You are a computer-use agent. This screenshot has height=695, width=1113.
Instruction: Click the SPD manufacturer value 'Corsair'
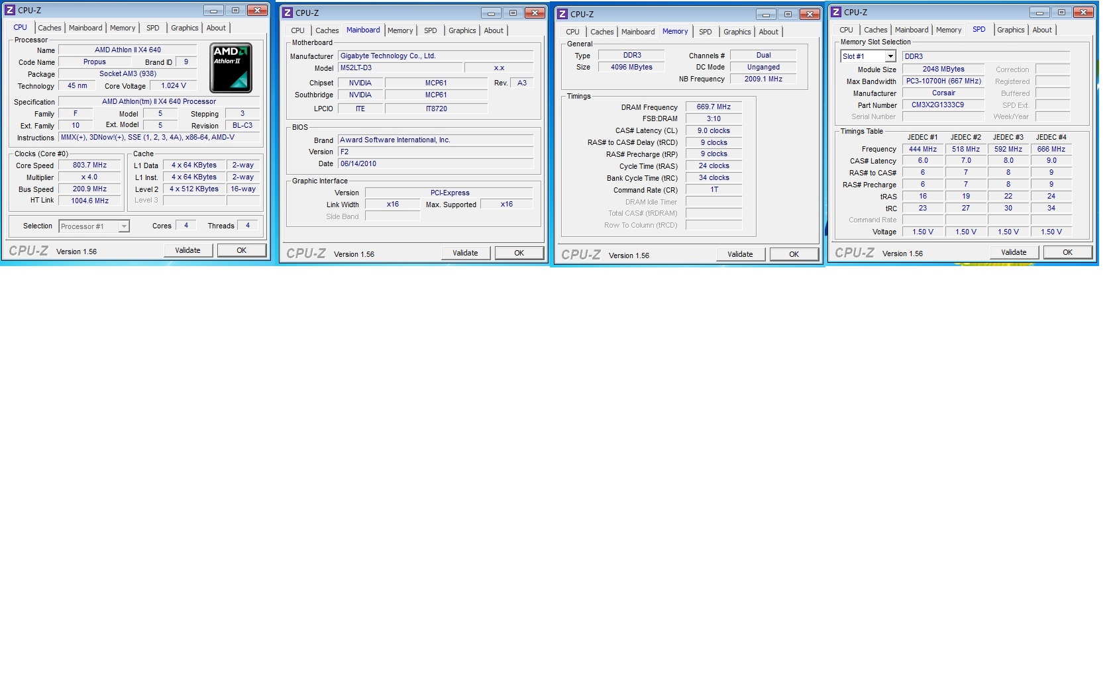point(943,93)
